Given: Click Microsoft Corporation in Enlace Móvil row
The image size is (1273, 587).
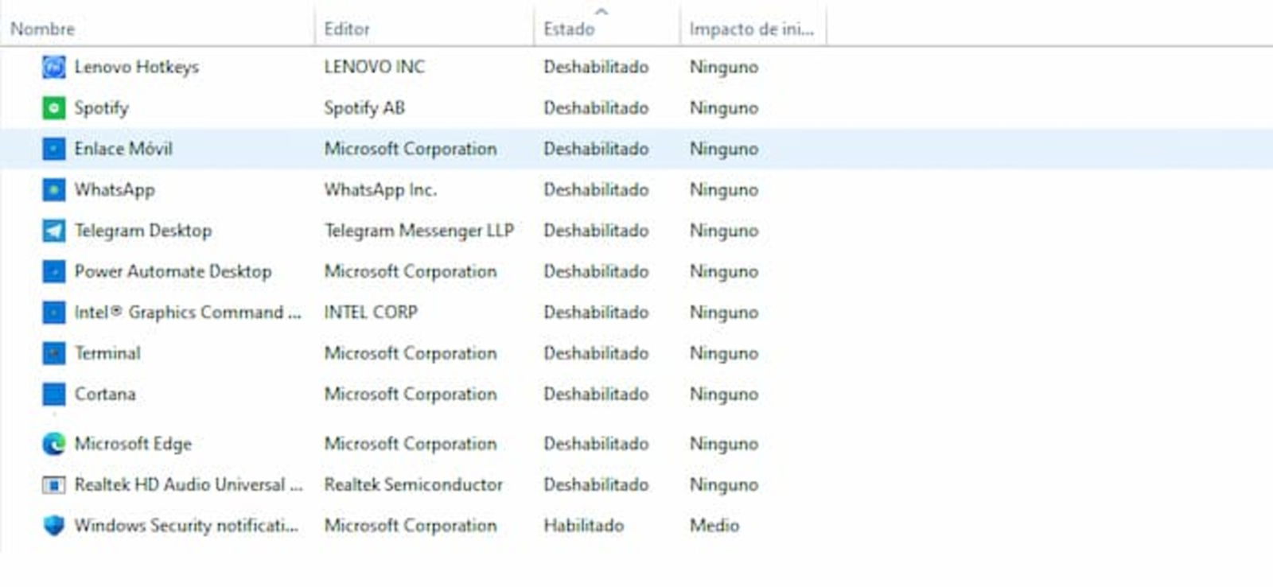Looking at the screenshot, I should [410, 149].
